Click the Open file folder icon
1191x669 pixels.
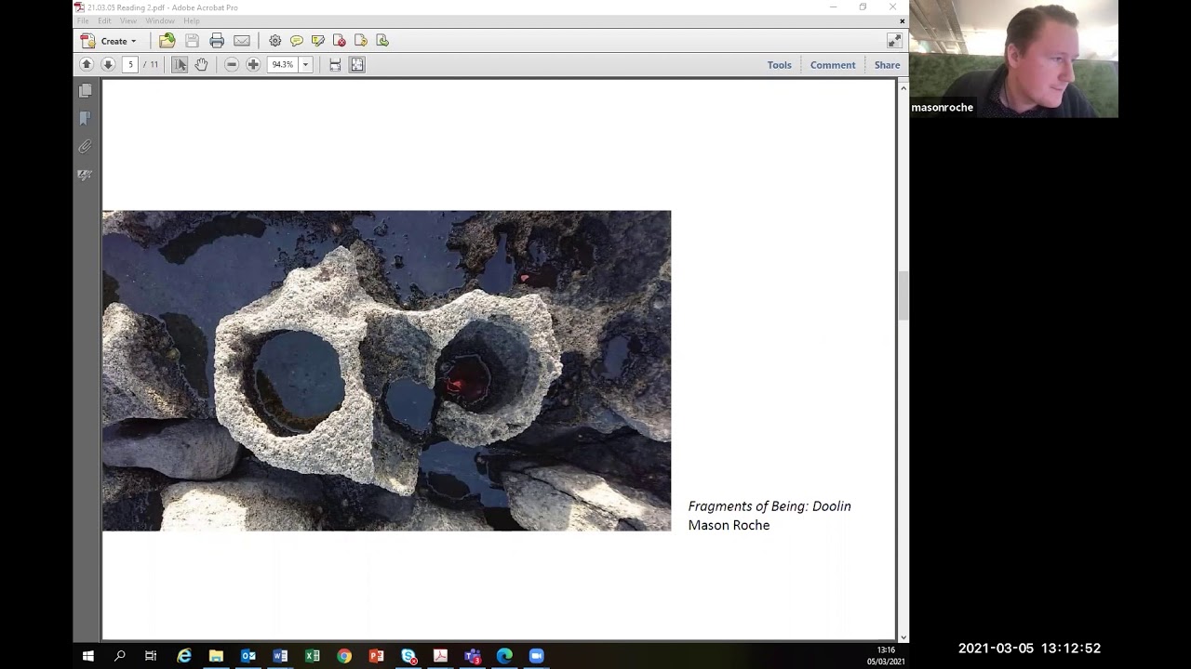click(167, 41)
